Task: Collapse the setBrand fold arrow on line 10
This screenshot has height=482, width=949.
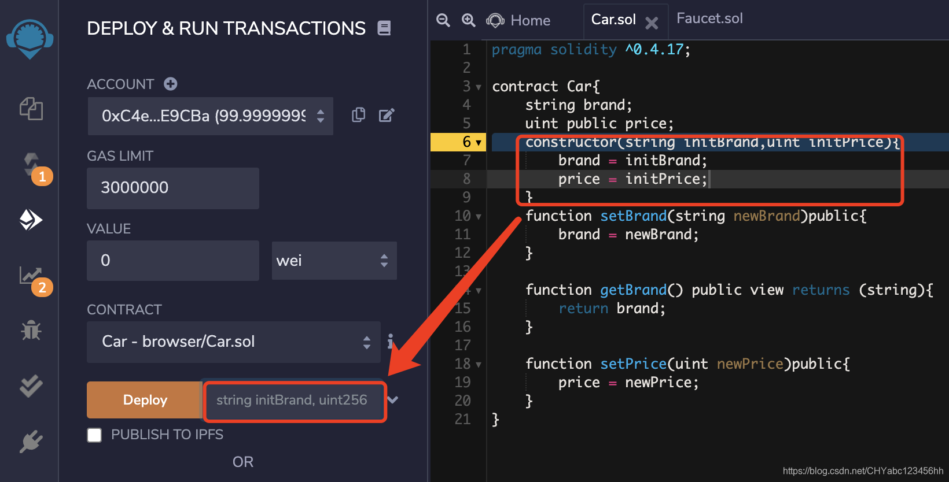Action: click(x=479, y=217)
